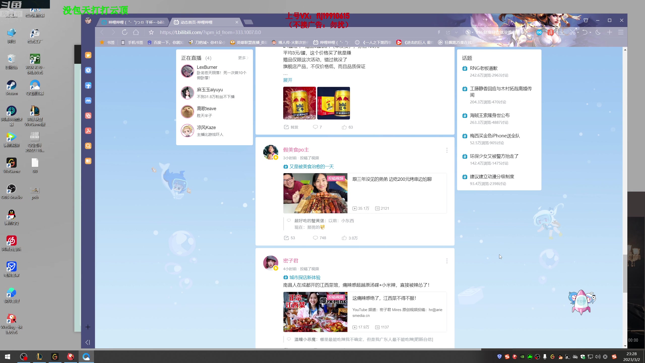Open 748 comments on 假美食po主 post

click(319, 238)
